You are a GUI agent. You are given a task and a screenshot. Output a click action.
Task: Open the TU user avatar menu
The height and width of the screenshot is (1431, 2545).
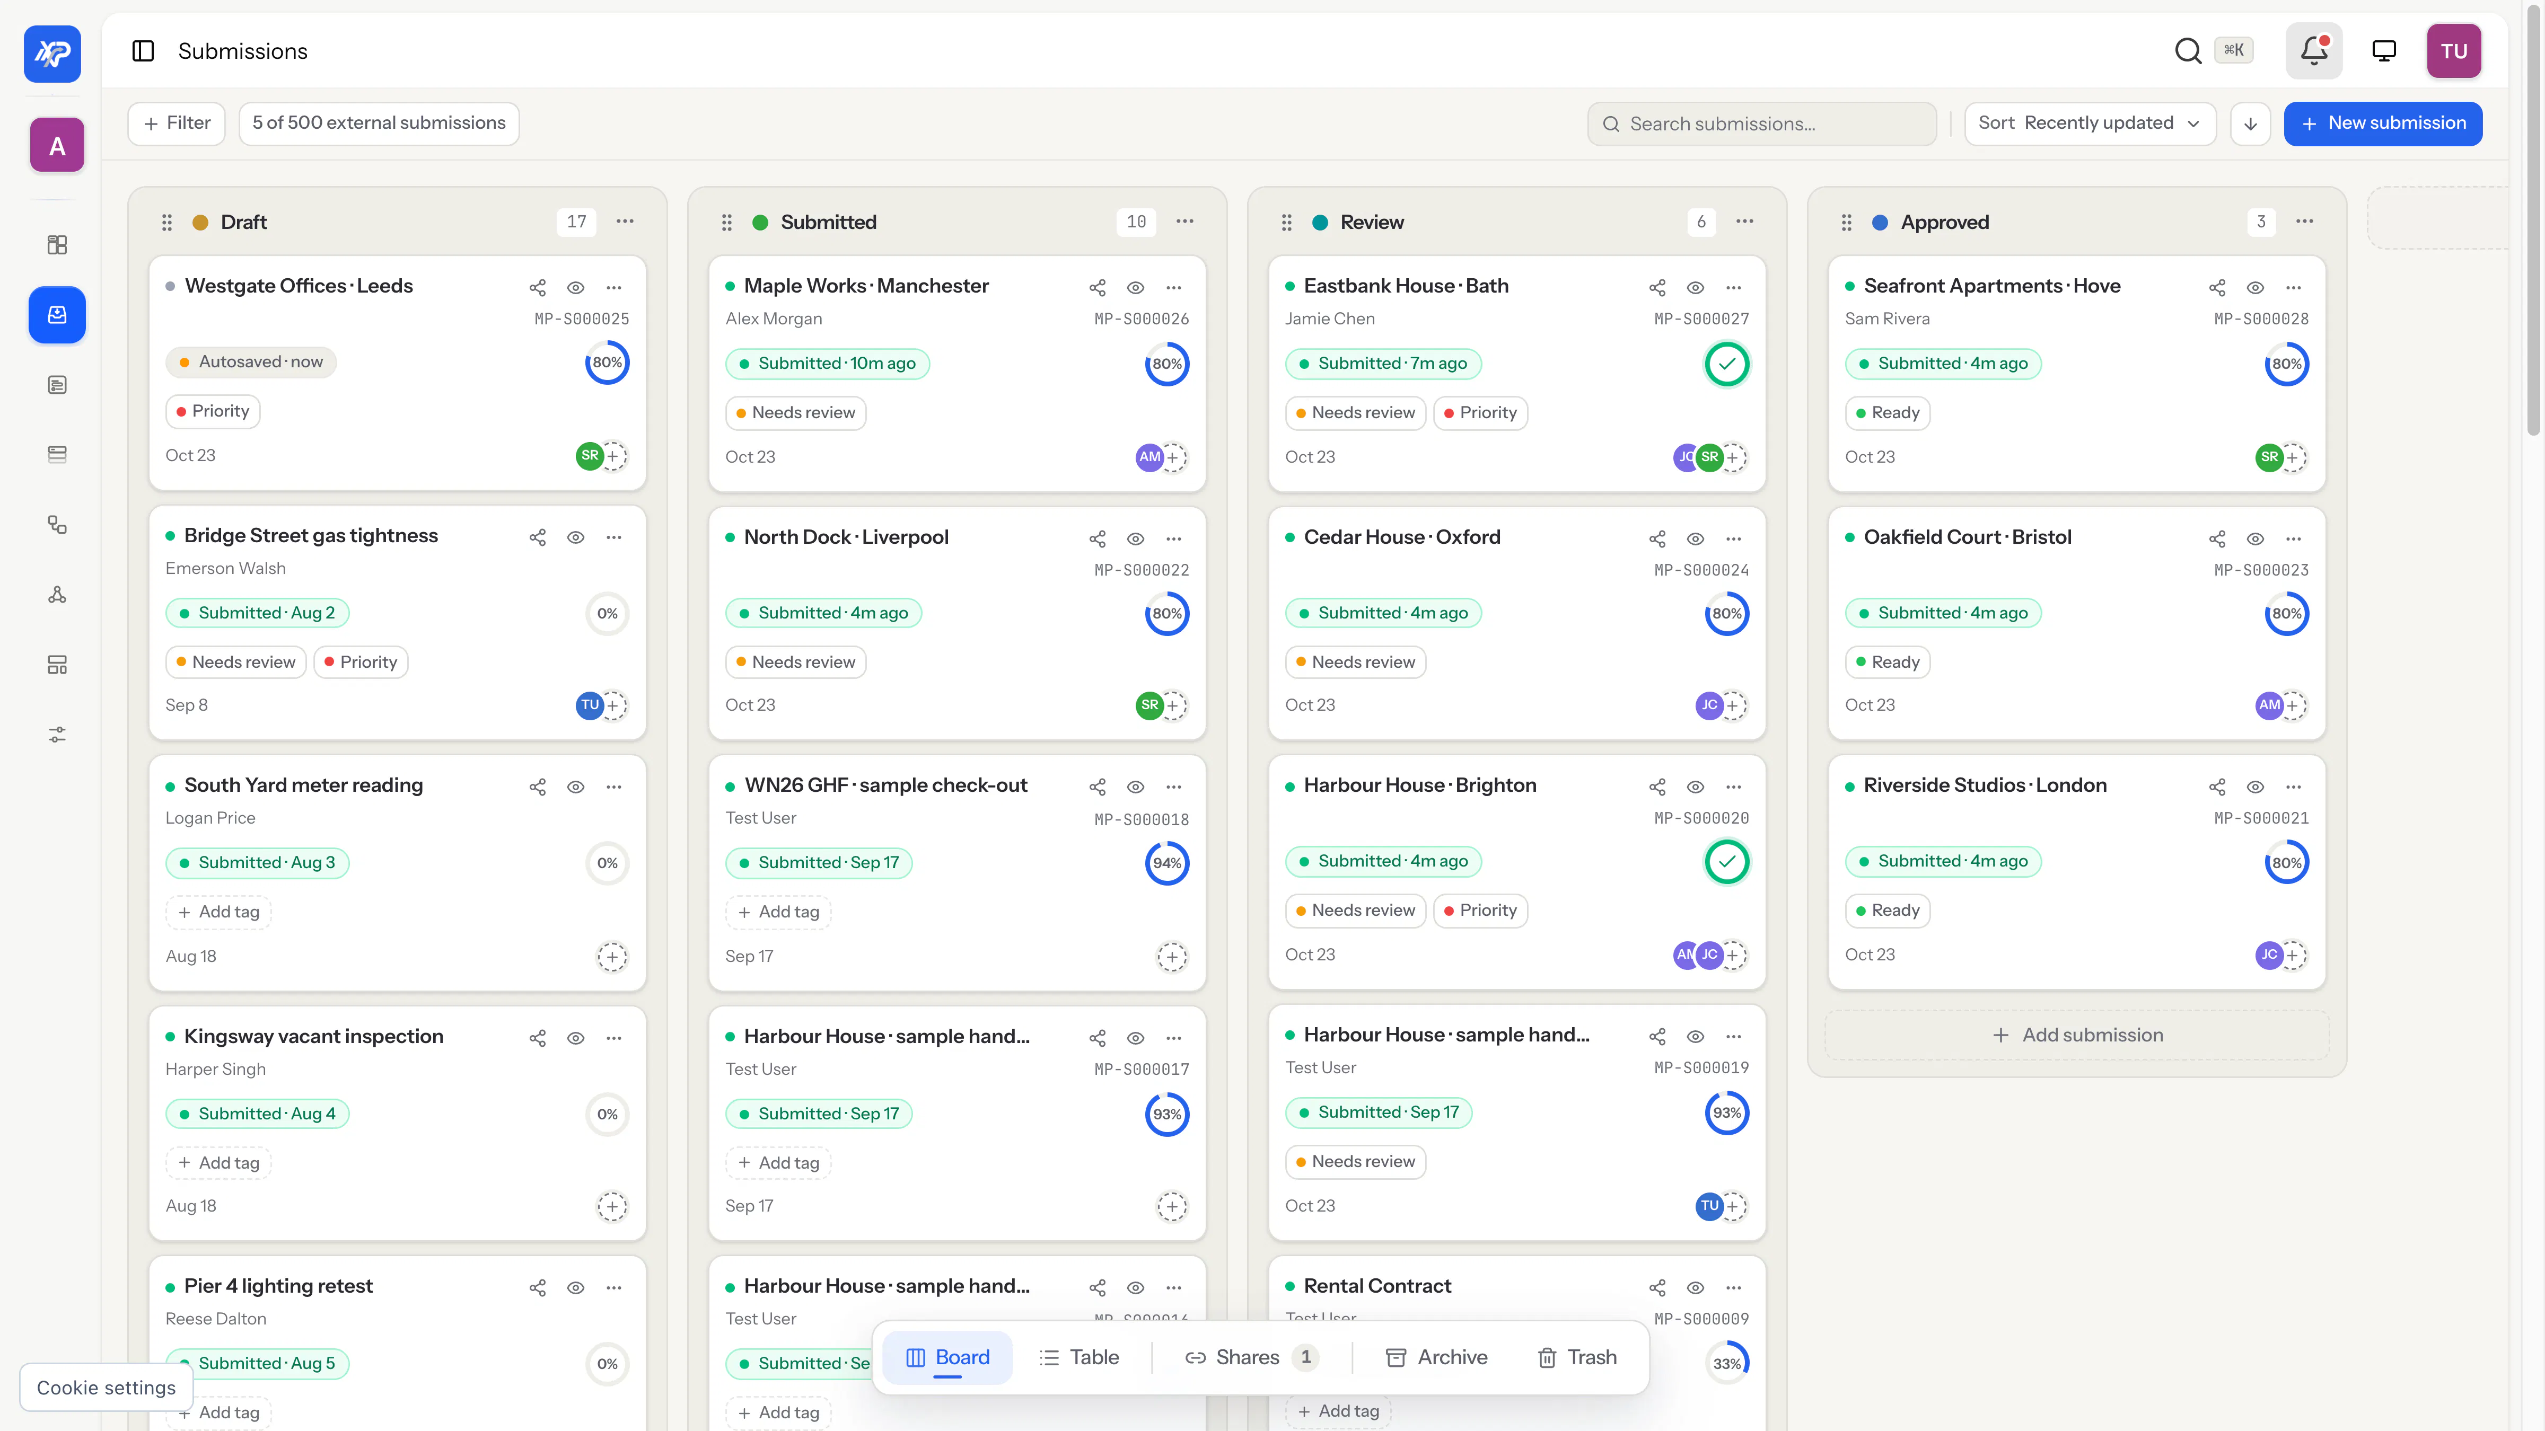(x=2454, y=51)
